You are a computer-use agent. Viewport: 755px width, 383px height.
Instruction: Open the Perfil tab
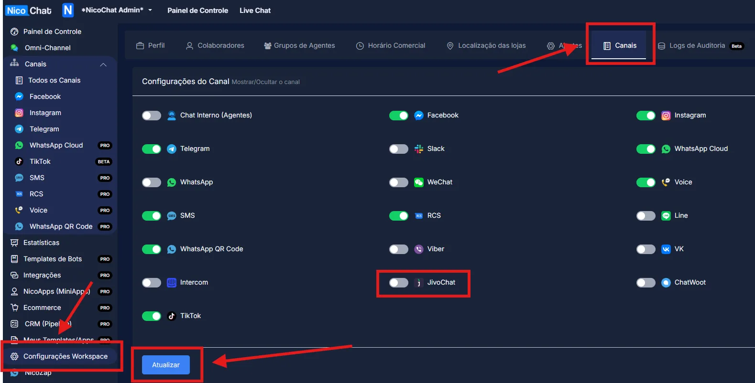point(151,45)
